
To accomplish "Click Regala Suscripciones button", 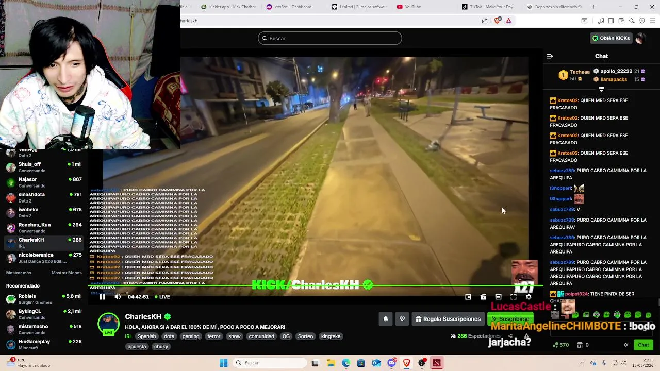I will tap(448, 319).
